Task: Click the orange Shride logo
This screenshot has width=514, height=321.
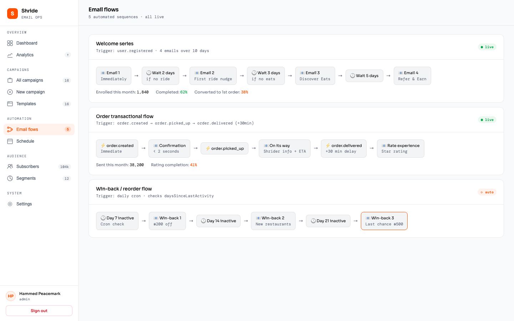Action: click(12, 13)
